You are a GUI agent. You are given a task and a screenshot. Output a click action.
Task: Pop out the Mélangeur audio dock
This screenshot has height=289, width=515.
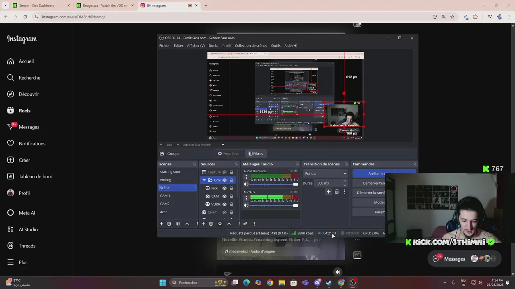pyautogui.click(x=297, y=164)
